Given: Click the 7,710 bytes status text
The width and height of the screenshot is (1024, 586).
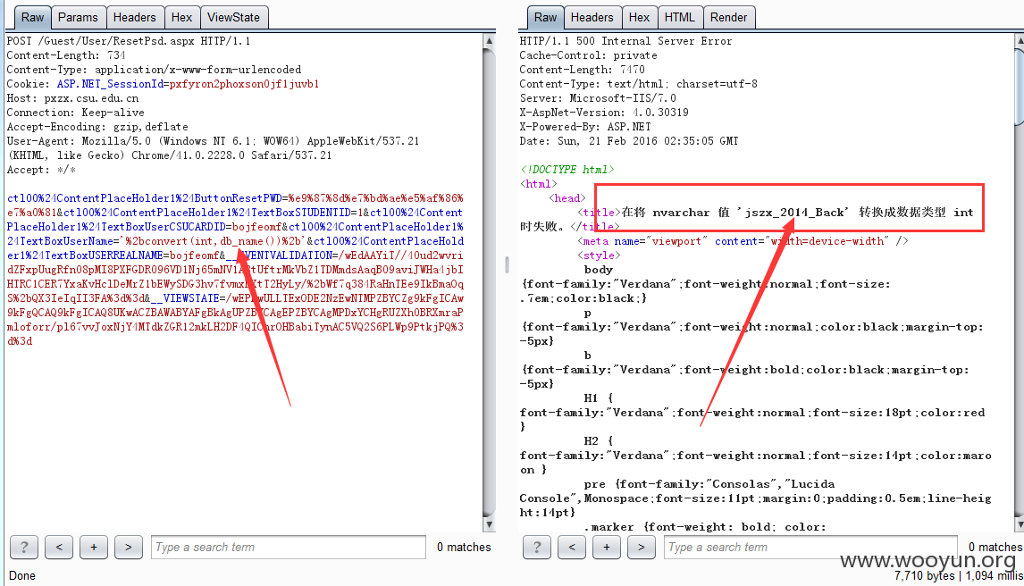Looking at the screenshot, I should (x=924, y=575).
